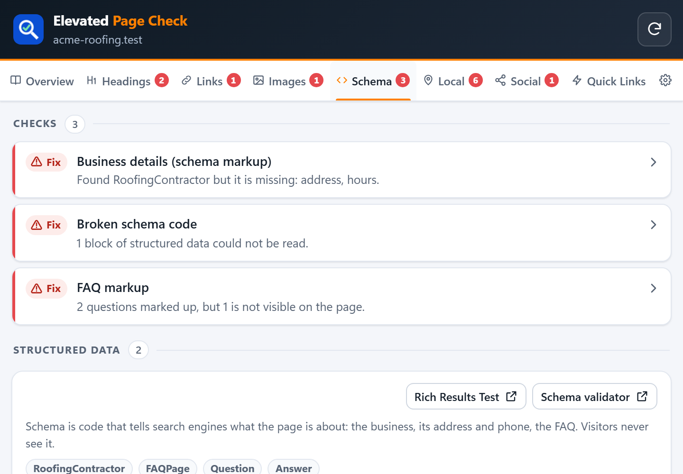Expand the Broken schema code chevron
683x474 pixels.
point(654,225)
